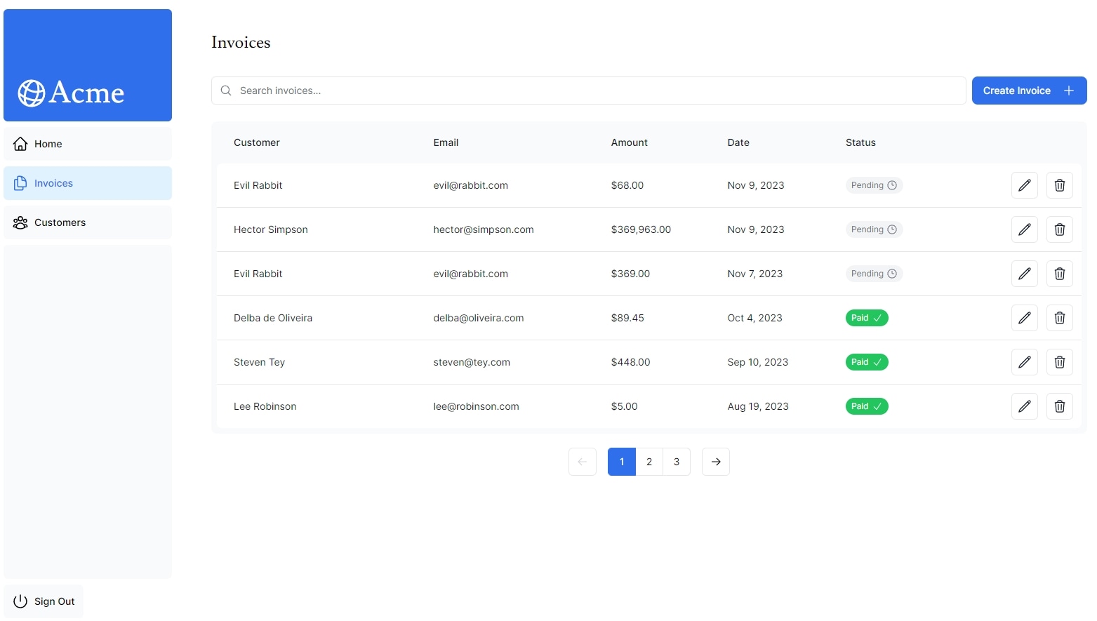Edit the $68.00 Evil Rabbit invoice

[1025, 185]
